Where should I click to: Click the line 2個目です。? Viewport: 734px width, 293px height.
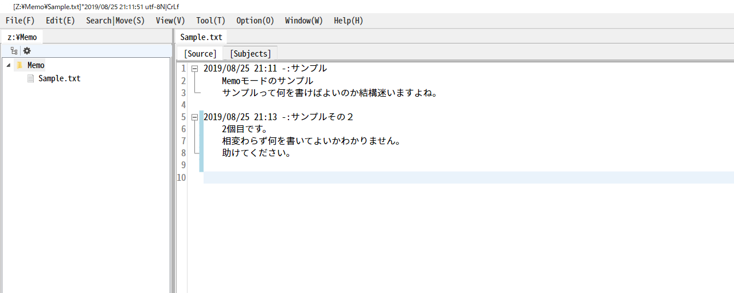coord(245,129)
